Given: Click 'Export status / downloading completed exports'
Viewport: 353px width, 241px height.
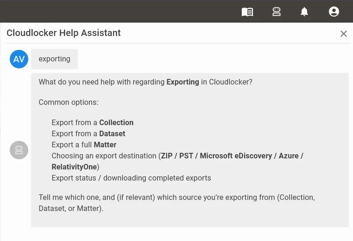Looking at the screenshot, I should (131, 178).
